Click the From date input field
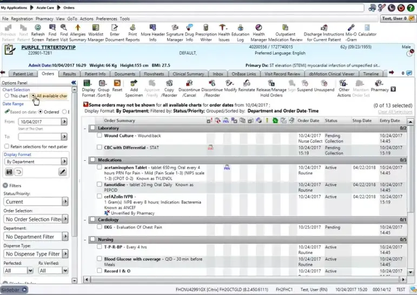The width and height of the screenshot is (417, 295). coord(34,122)
